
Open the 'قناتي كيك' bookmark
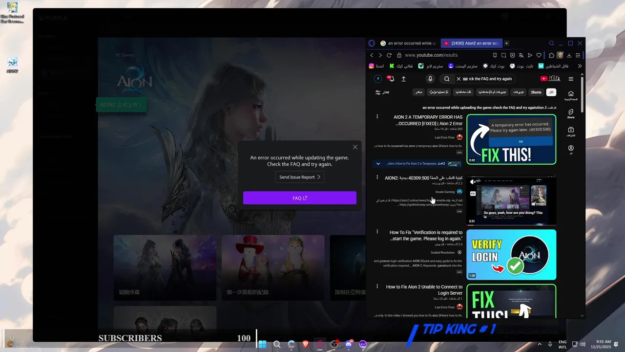click(400, 66)
